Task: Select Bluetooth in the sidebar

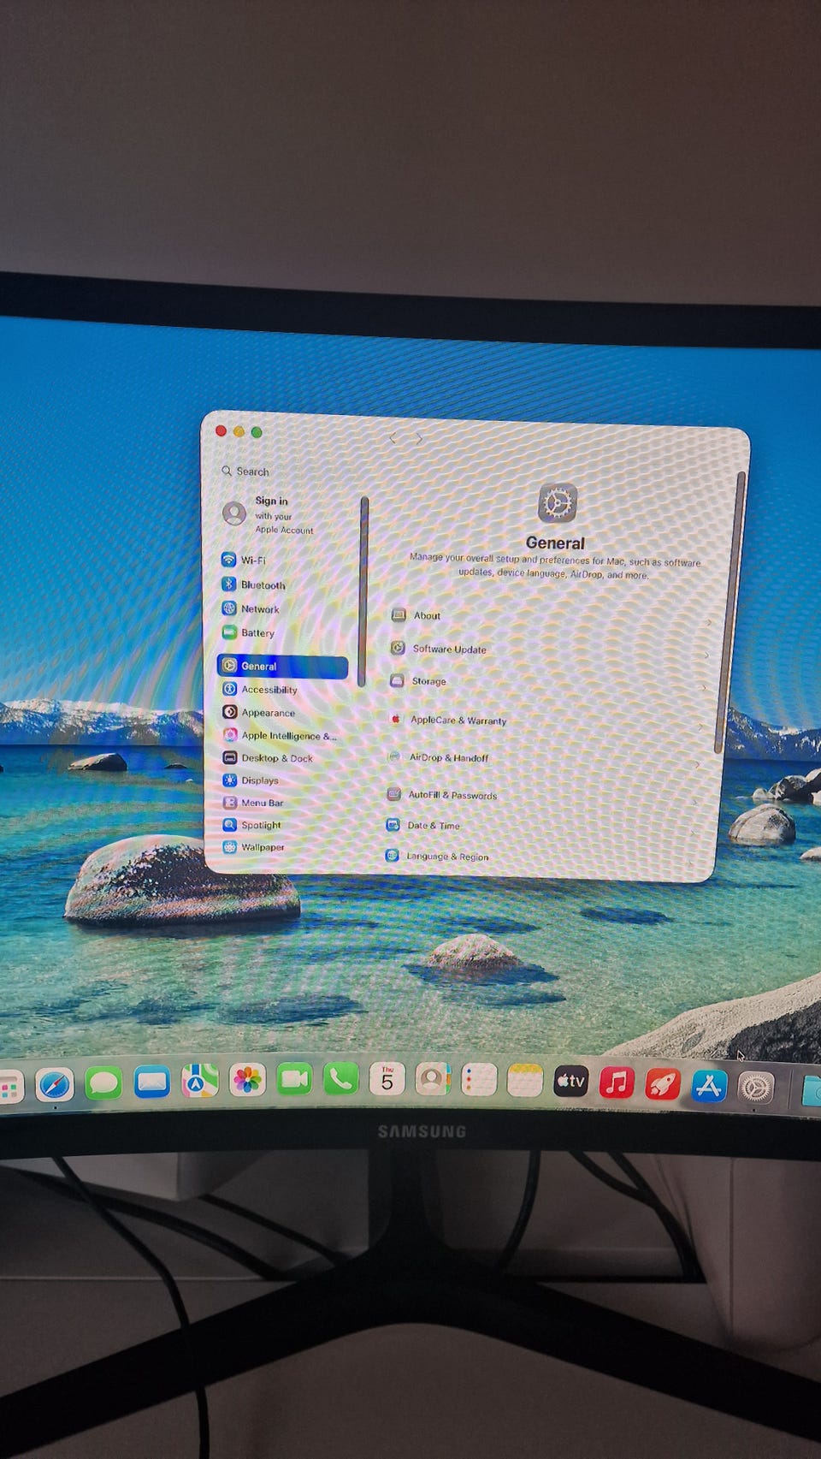Action: click(262, 585)
